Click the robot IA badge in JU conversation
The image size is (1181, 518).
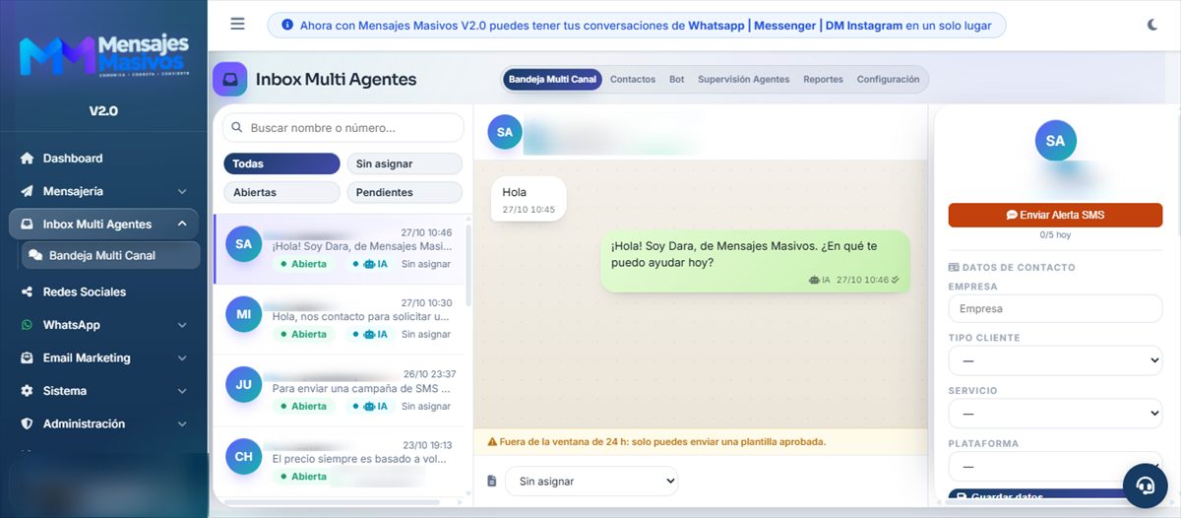tap(368, 406)
